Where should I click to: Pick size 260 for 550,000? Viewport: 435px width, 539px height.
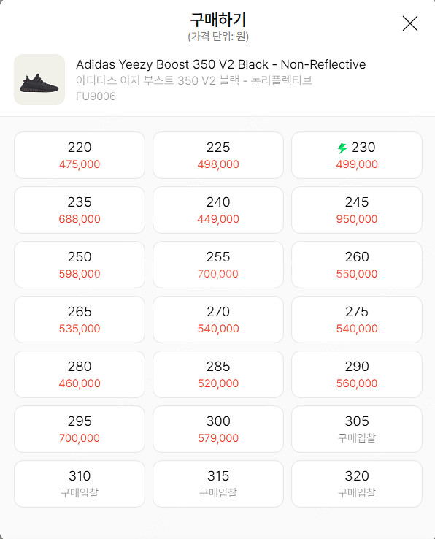click(x=357, y=264)
